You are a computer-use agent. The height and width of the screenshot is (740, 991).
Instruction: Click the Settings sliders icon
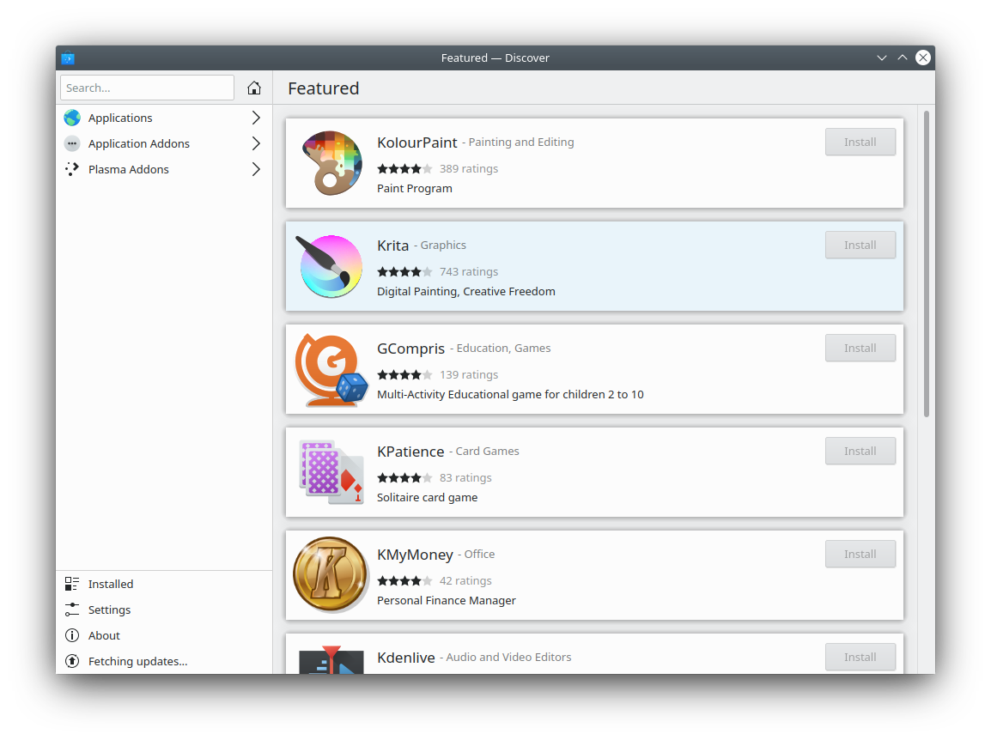click(72, 610)
